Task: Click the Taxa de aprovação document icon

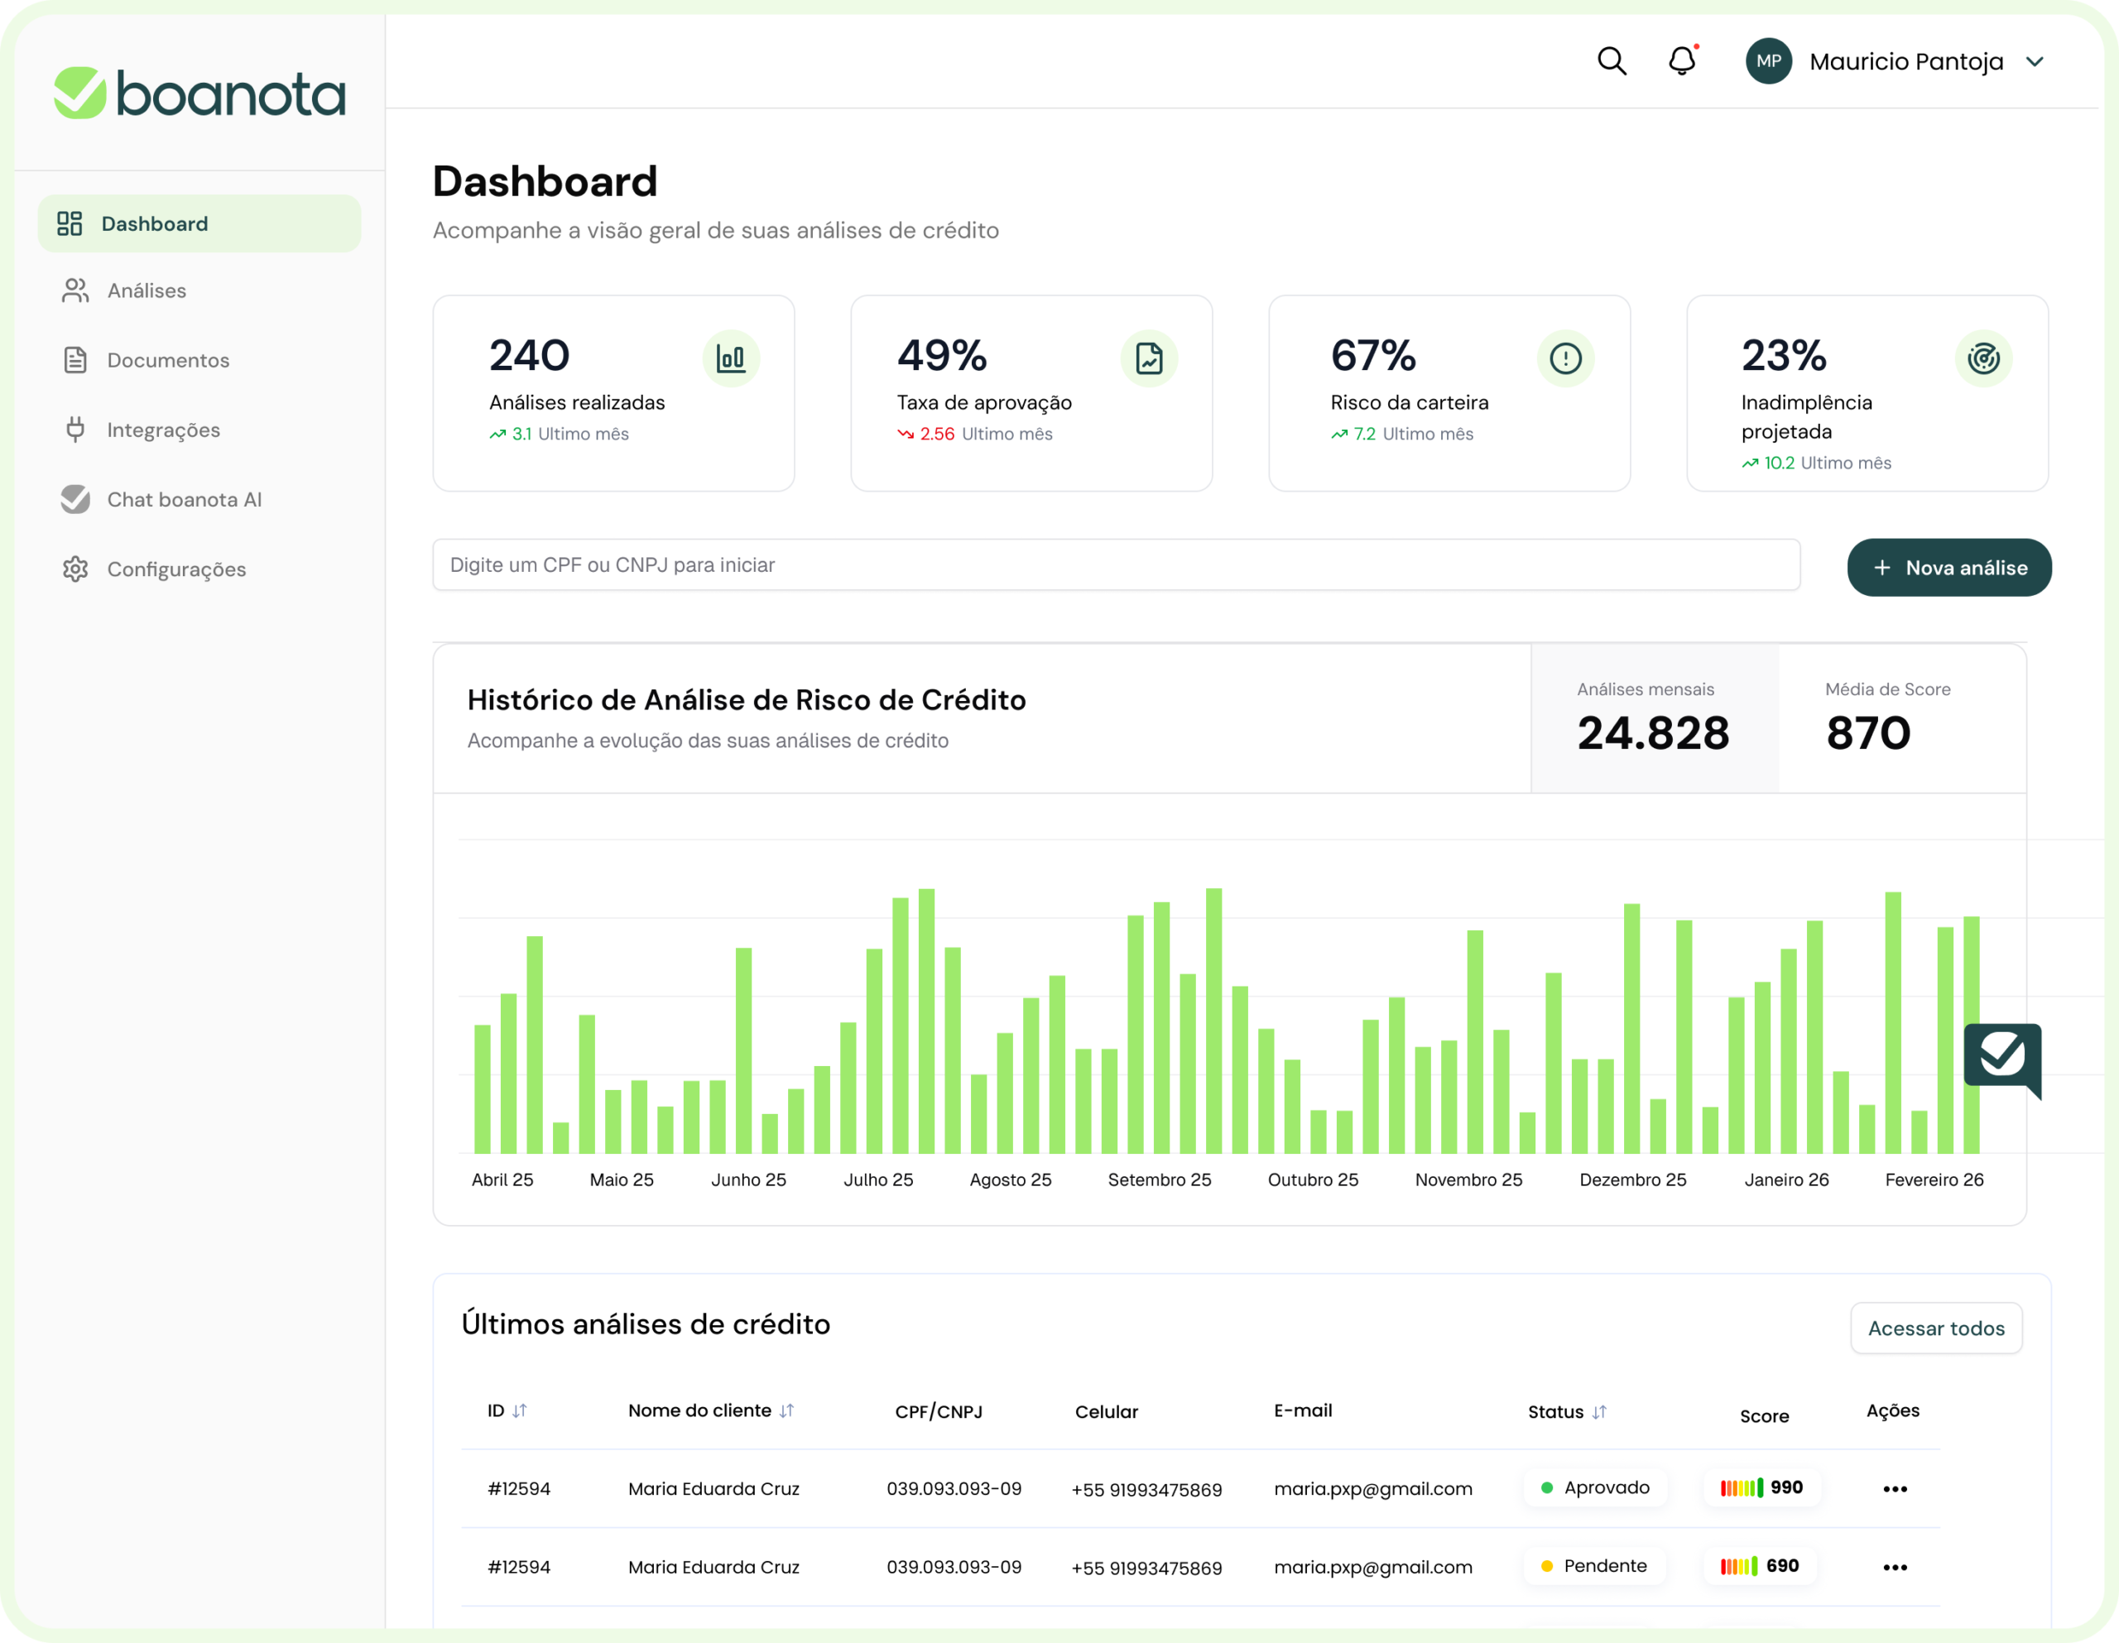Action: tap(1149, 358)
